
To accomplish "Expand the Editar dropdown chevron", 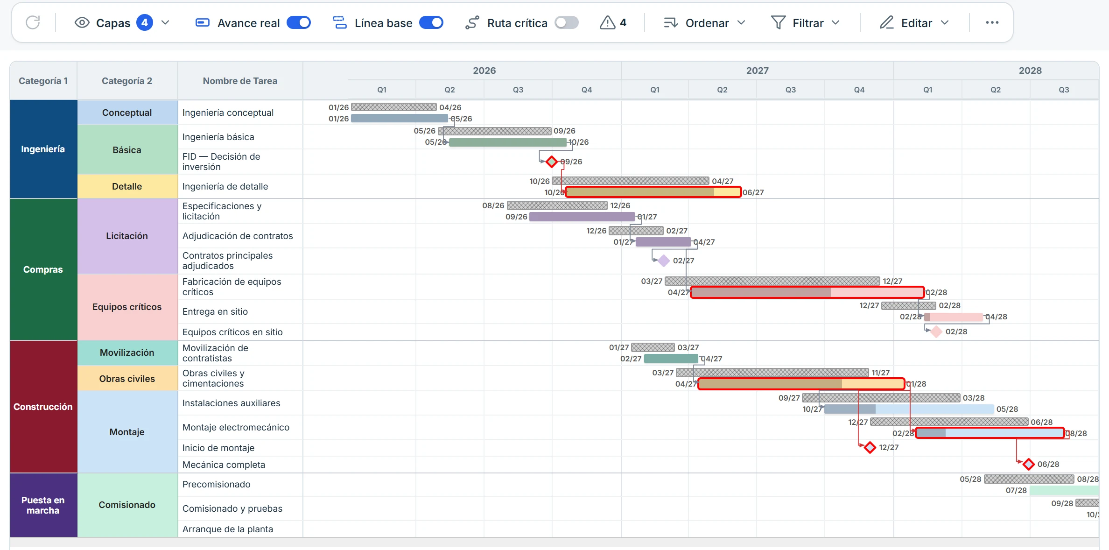I will pyautogui.click(x=945, y=22).
